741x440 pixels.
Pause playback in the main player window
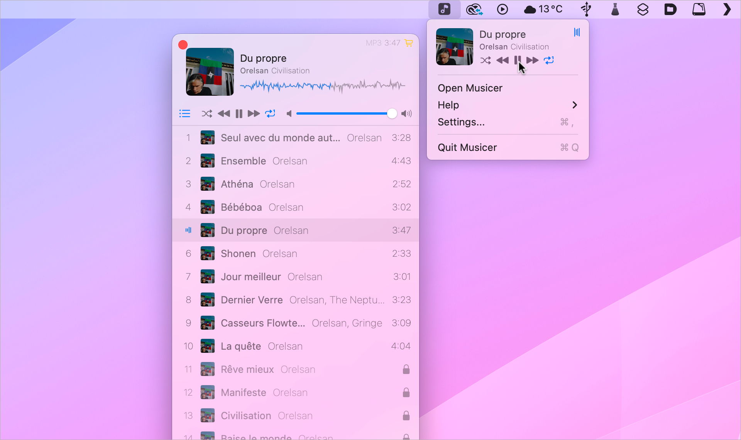pyautogui.click(x=239, y=113)
